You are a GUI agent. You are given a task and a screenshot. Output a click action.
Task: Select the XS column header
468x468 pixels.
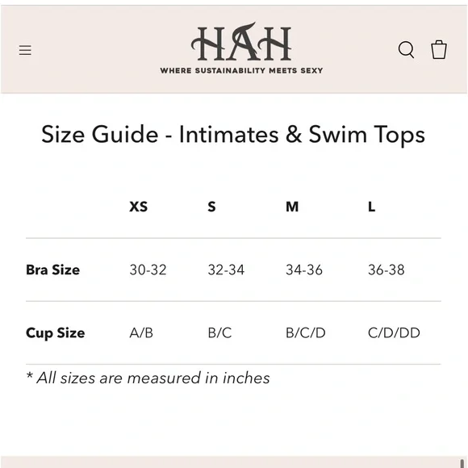click(139, 207)
